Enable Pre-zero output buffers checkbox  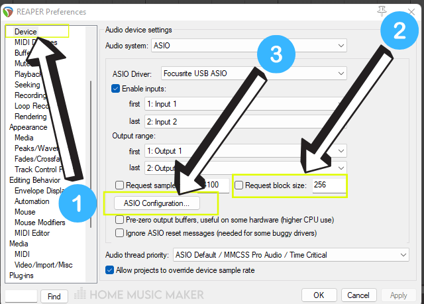click(119, 219)
